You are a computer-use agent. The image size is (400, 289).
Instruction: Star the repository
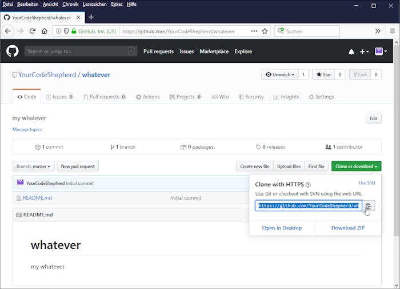(x=323, y=74)
